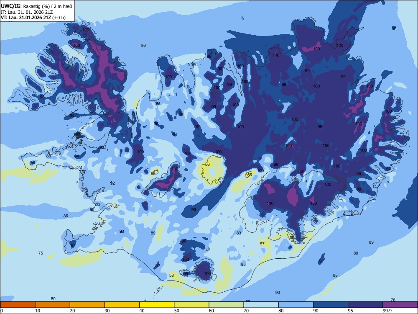The width and height of the screenshot is (418, 314).
Task: Click the 0–10% dark orange legend swatch
Action: 18,305
